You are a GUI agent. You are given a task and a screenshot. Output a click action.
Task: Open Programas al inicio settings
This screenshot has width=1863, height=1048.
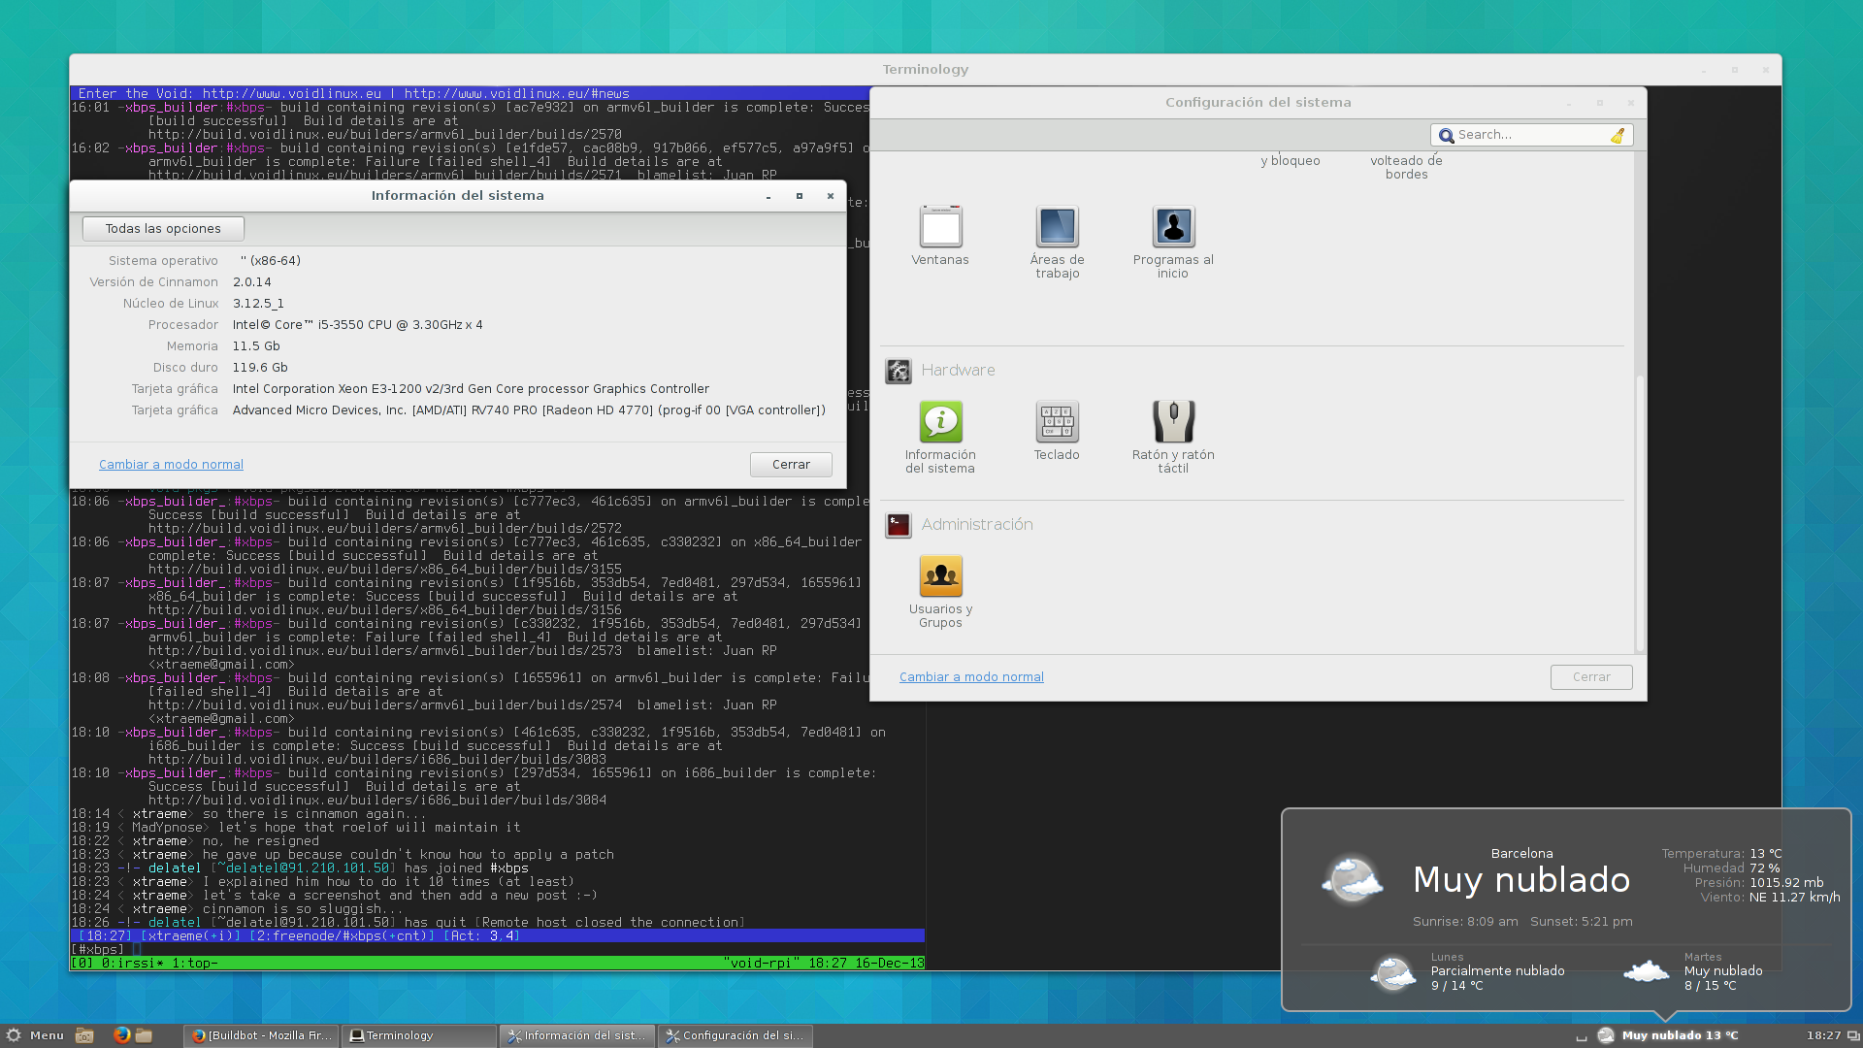(1173, 227)
